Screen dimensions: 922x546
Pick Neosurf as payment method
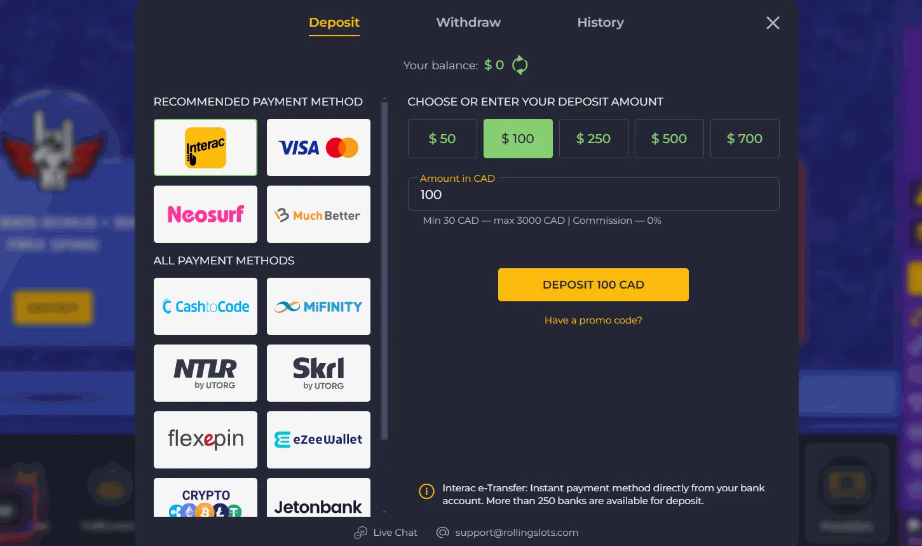click(205, 214)
